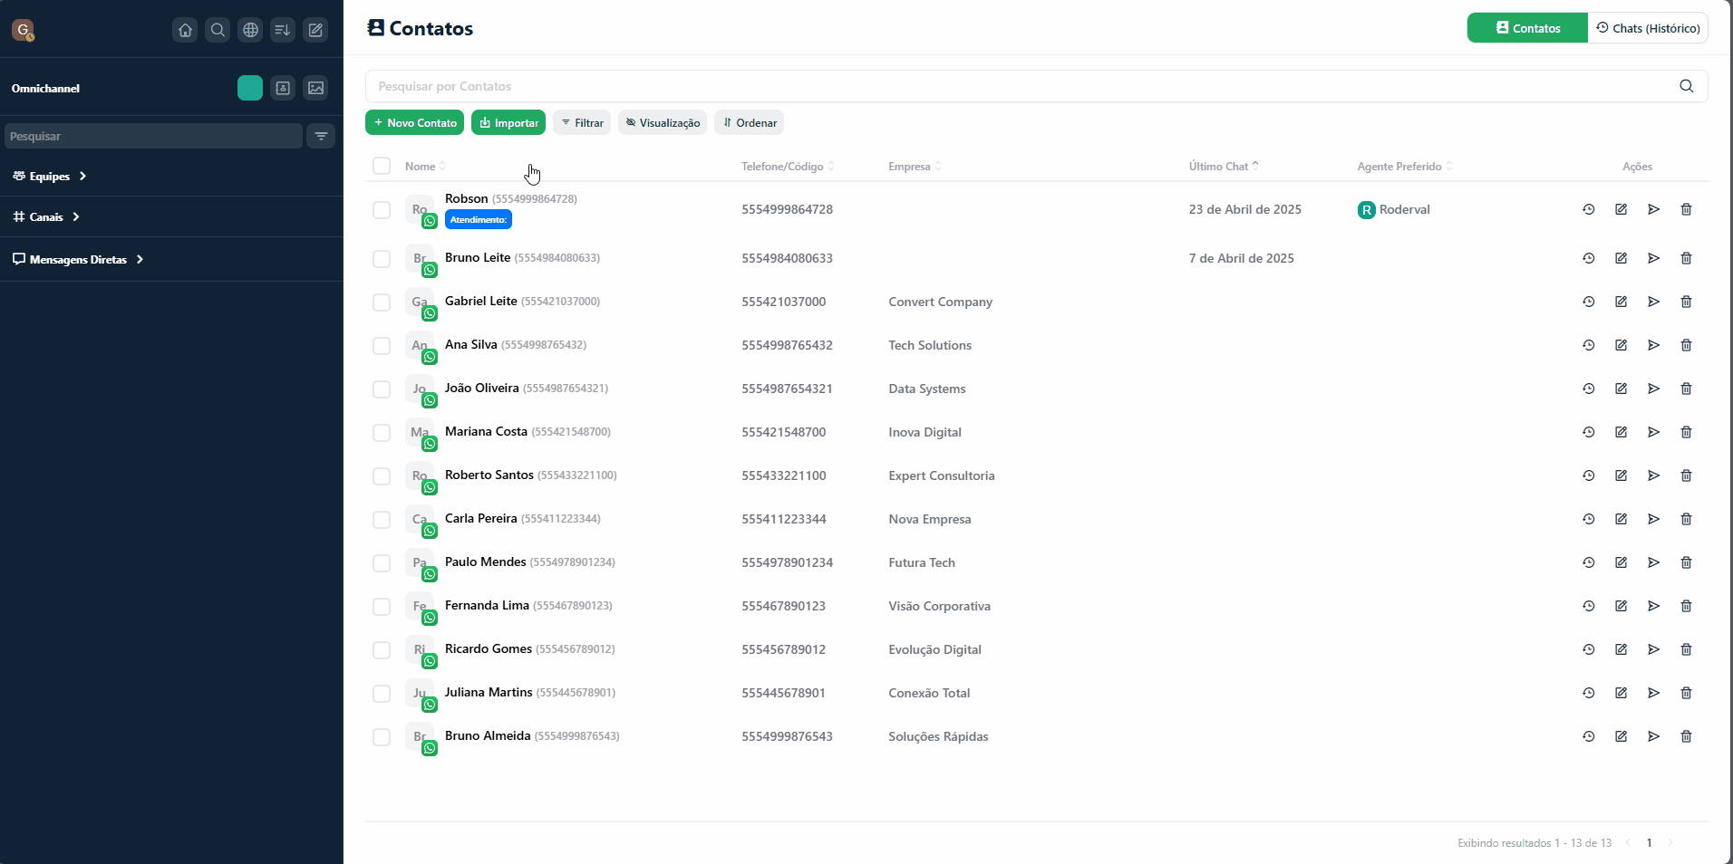Click the compose new message icon
This screenshot has height=864, width=1733.
[315, 30]
